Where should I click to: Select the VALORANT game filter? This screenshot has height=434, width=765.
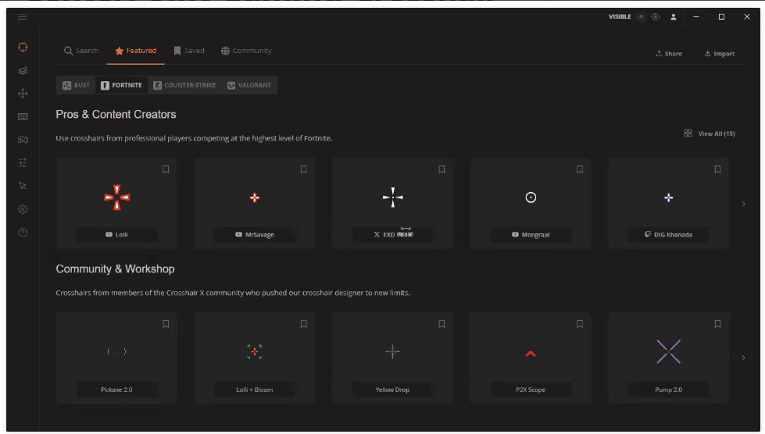point(249,85)
